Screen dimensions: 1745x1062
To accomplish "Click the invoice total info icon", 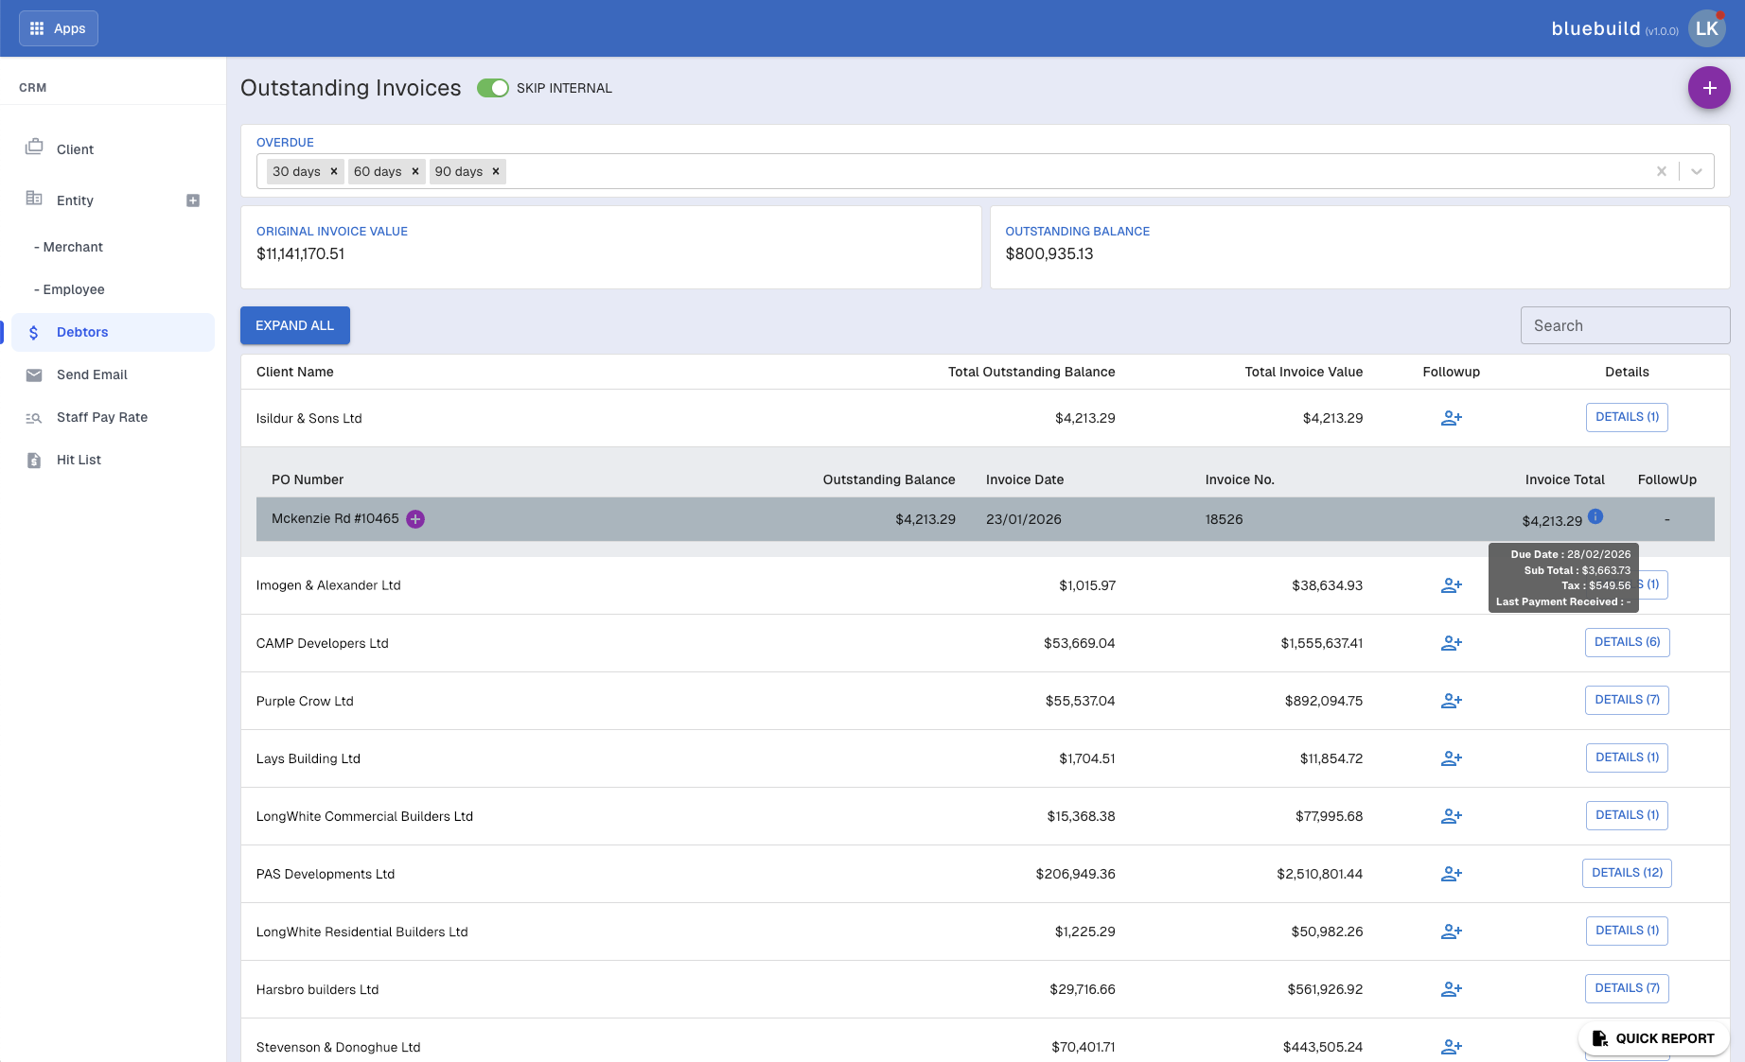I will (1595, 516).
